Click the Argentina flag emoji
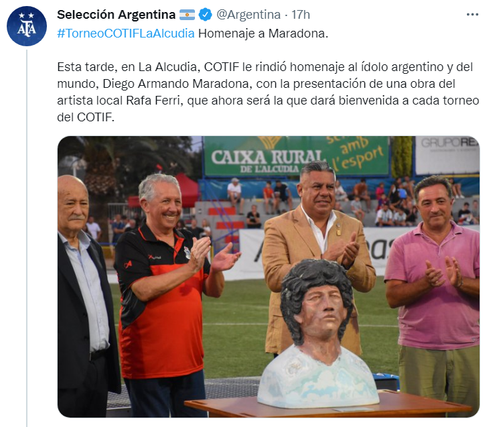This screenshot has width=487, height=427. tap(187, 15)
